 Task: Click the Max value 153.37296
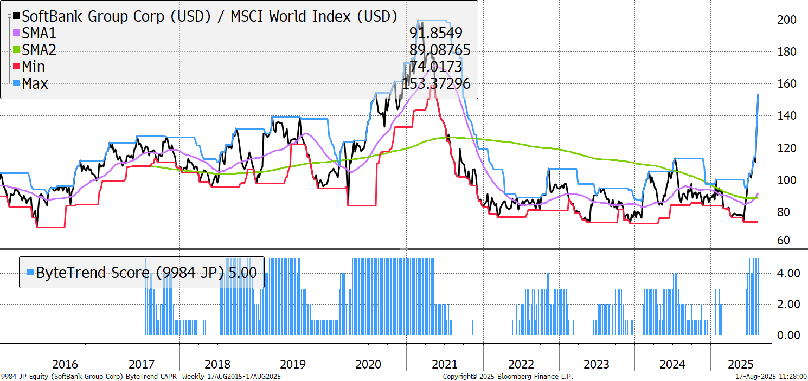tap(436, 84)
